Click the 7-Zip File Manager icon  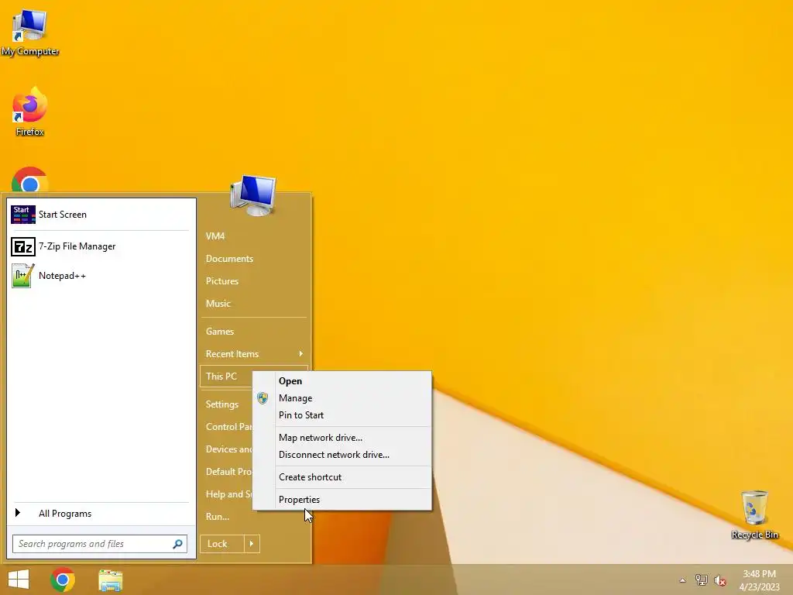tap(22, 246)
